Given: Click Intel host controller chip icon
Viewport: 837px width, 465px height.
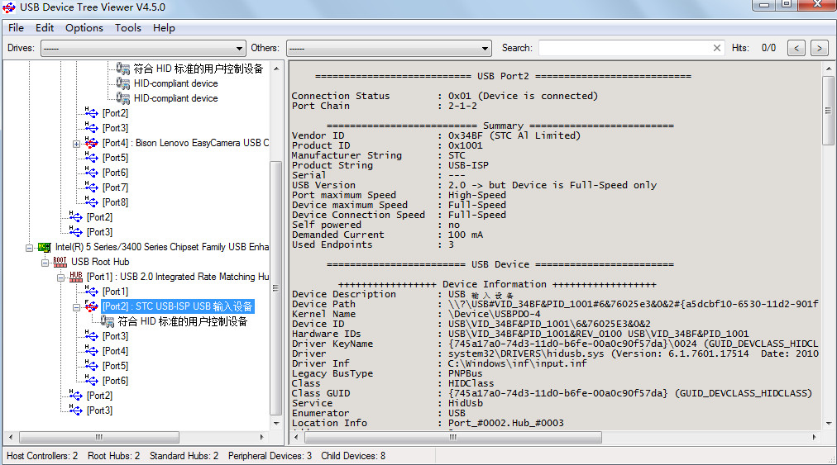Looking at the screenshot, I should pyautogui.click(x=45, y=247).
